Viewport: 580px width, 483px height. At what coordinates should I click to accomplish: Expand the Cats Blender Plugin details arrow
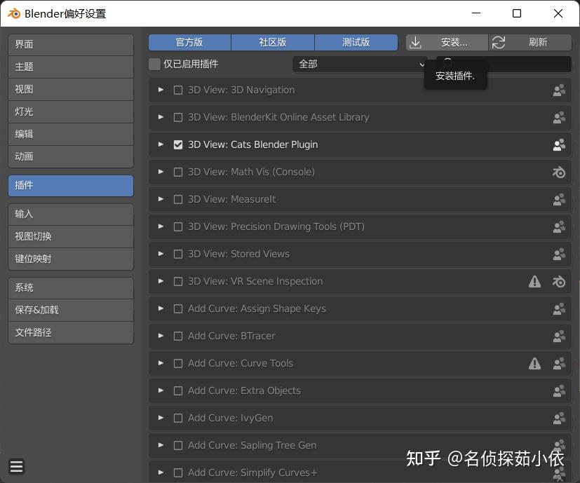(x=161, y=144)
